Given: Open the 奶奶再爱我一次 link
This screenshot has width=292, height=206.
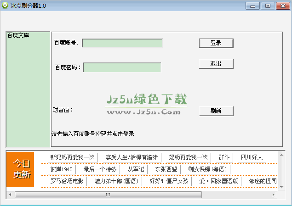Looking at the screenshot, I should coord(188,157).
